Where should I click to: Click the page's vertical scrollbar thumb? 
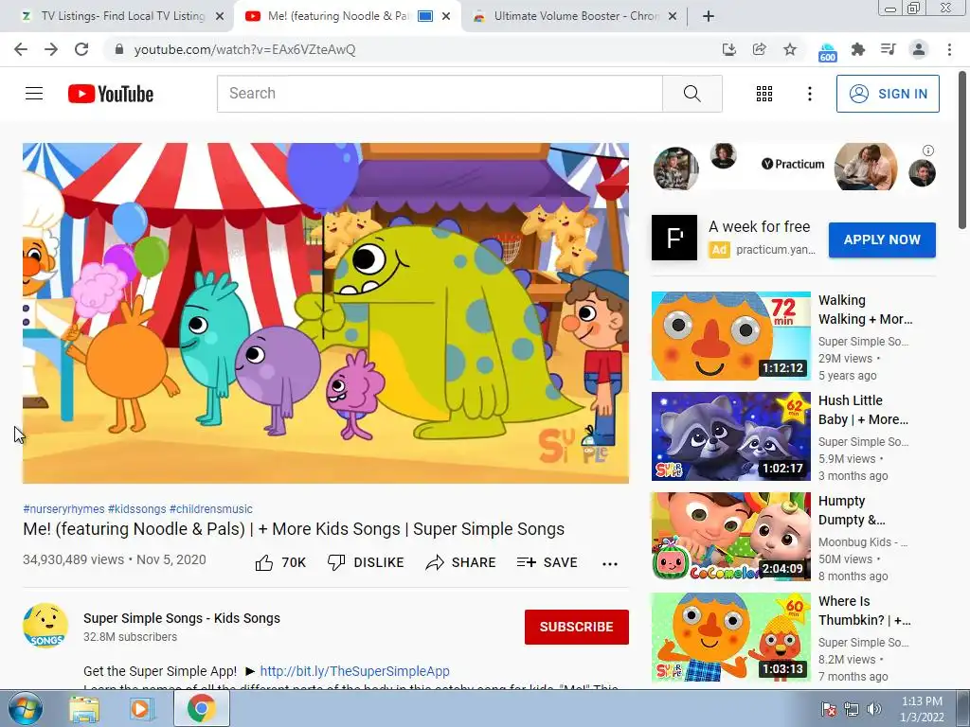click(963, 151)
